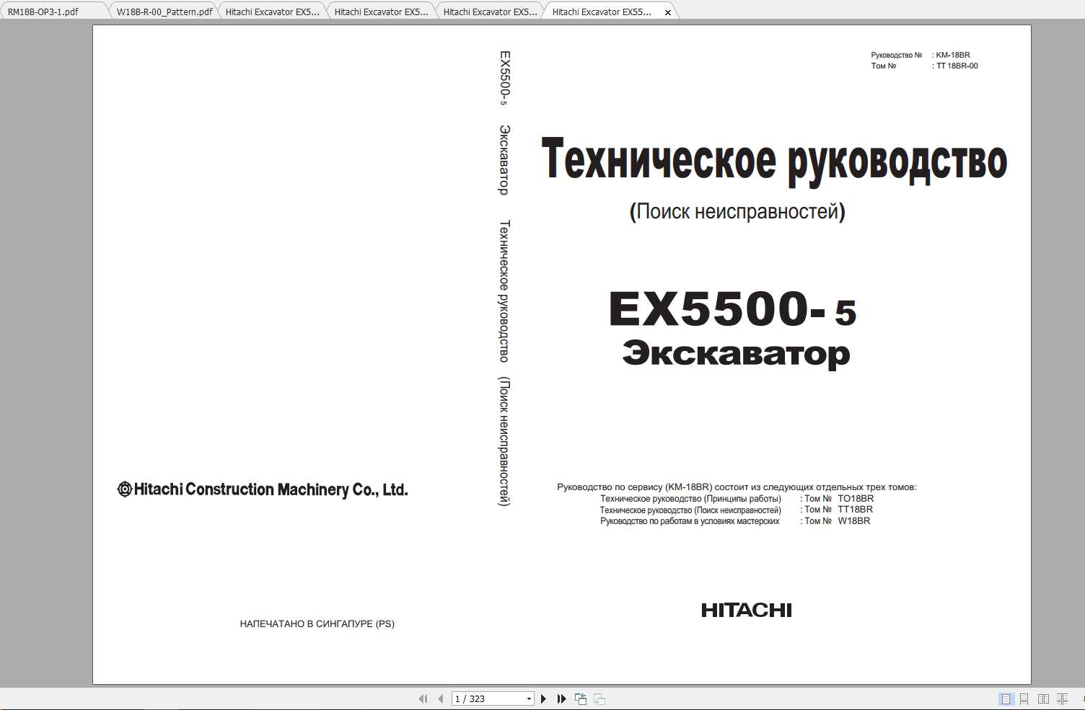This screenshot has width=1085, height=710.
Task: Jump to the last page (323)
Action: 561,698
